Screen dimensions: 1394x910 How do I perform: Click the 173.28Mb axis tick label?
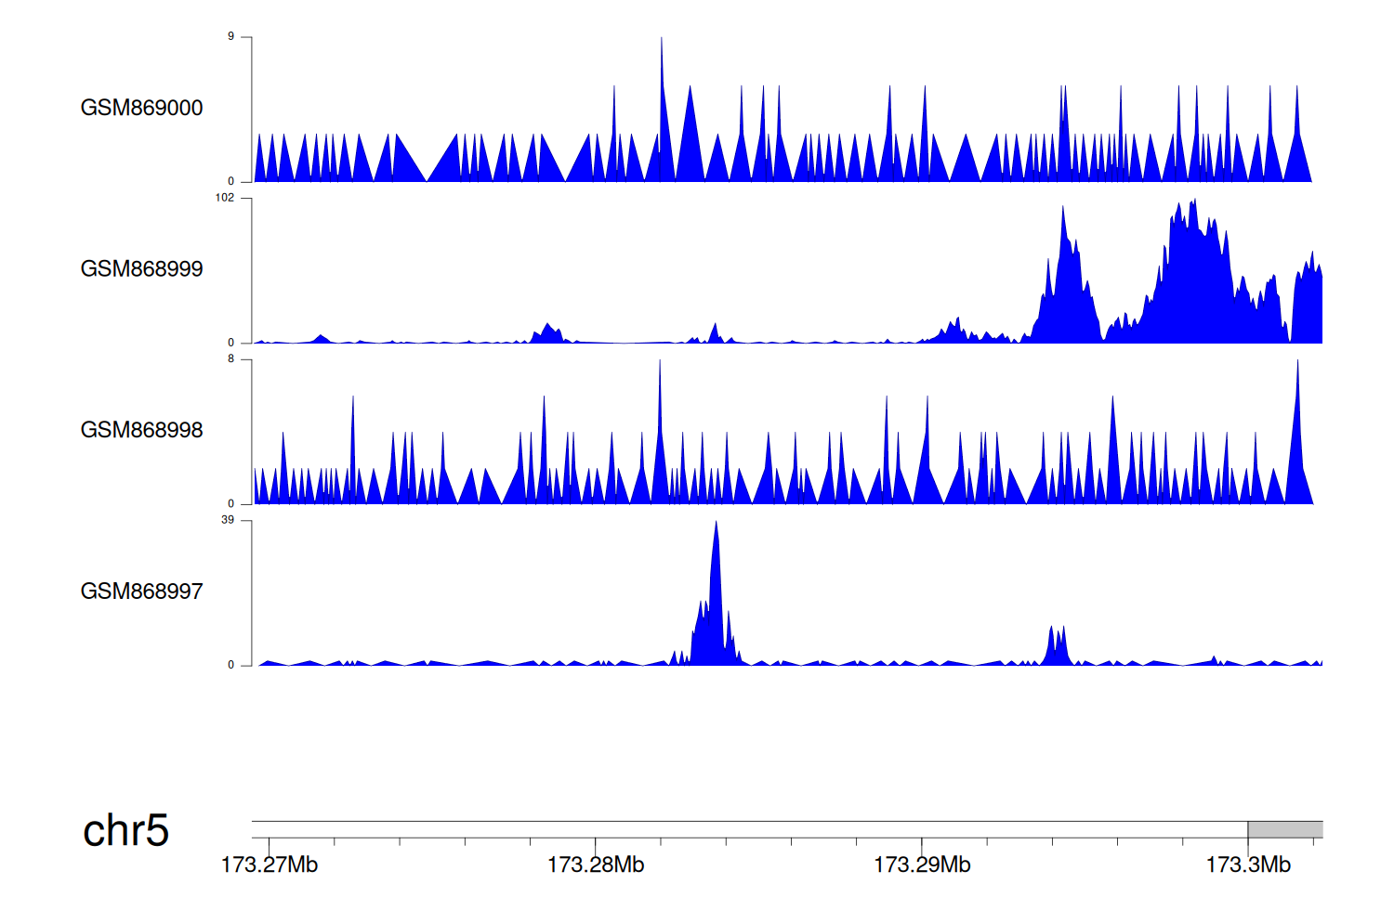596,865
